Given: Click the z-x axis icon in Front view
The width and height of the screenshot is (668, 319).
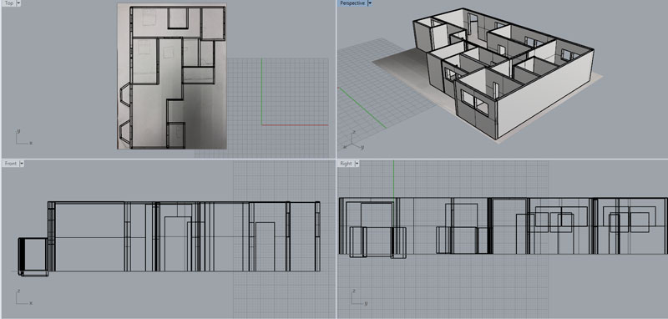Looking at the screenshot, I should (x=23, y=297).
